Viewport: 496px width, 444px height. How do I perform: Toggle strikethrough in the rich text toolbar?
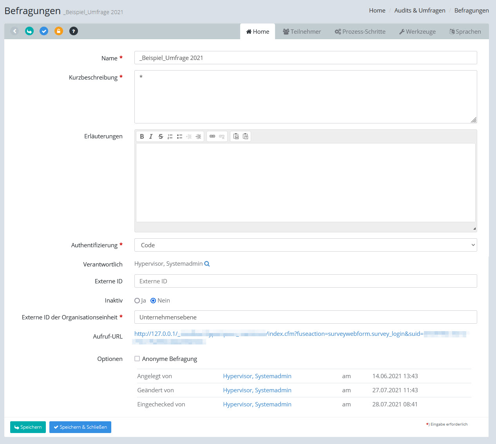(161, 136)
